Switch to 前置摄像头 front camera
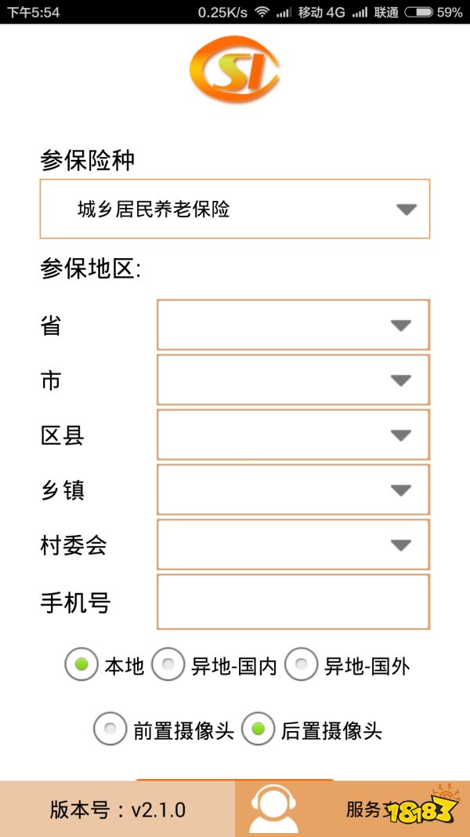This screenshot has height=837, width=470. 110,730
